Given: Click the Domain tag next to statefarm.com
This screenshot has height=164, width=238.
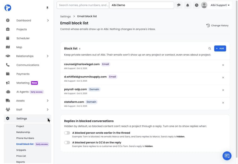Looking at the screenshot, I should coord(91,102).
